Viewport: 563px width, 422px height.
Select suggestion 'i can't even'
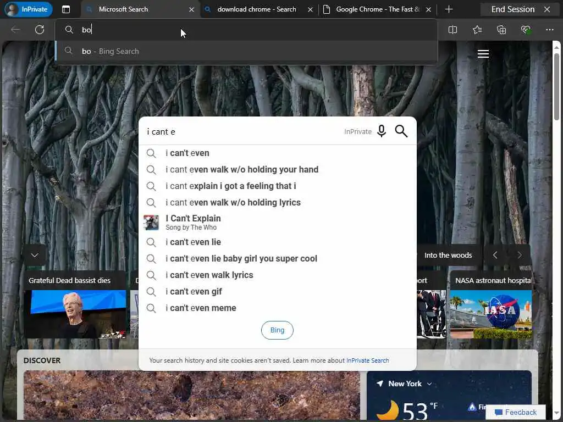pyautogui.click(x=277, y=153)
